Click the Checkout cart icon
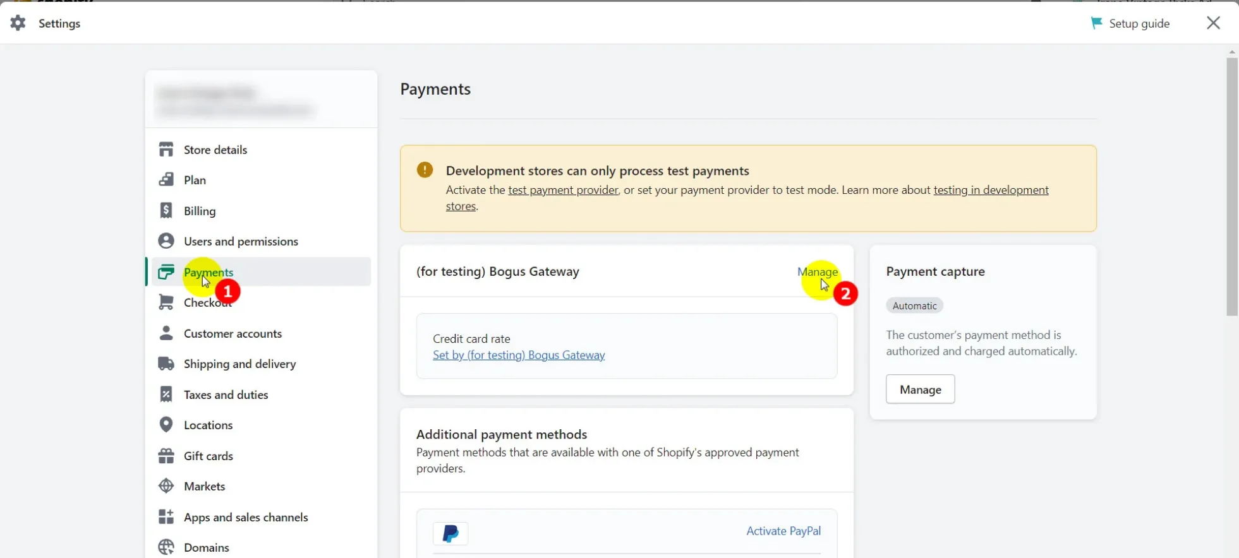Viewport: 1239px width, 558px height. click(x=166, y=302)
